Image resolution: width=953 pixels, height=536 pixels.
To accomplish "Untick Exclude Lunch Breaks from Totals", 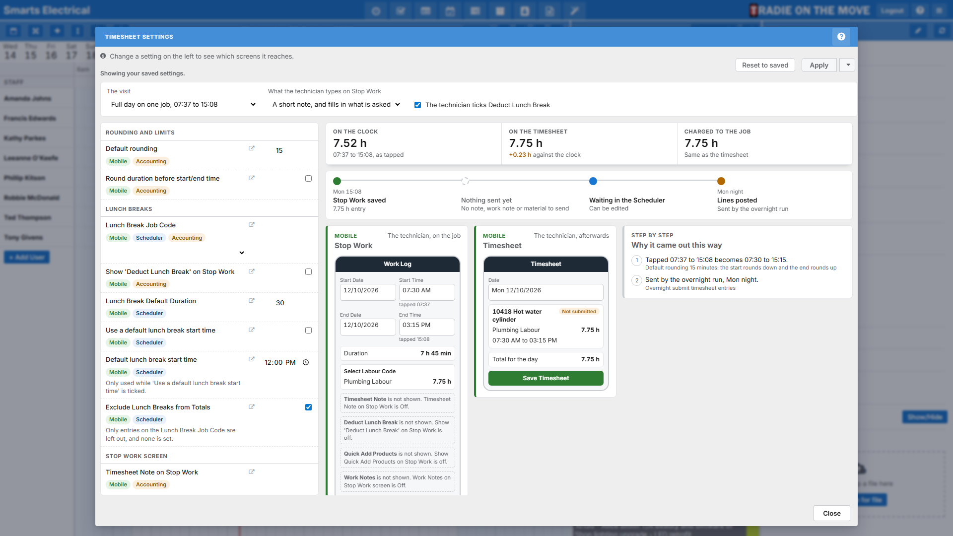I will (308, 407).
